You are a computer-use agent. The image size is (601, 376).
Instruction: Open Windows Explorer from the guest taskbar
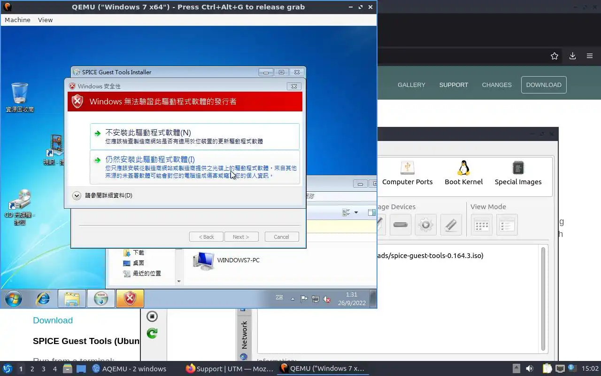click(x=72, y=298)
